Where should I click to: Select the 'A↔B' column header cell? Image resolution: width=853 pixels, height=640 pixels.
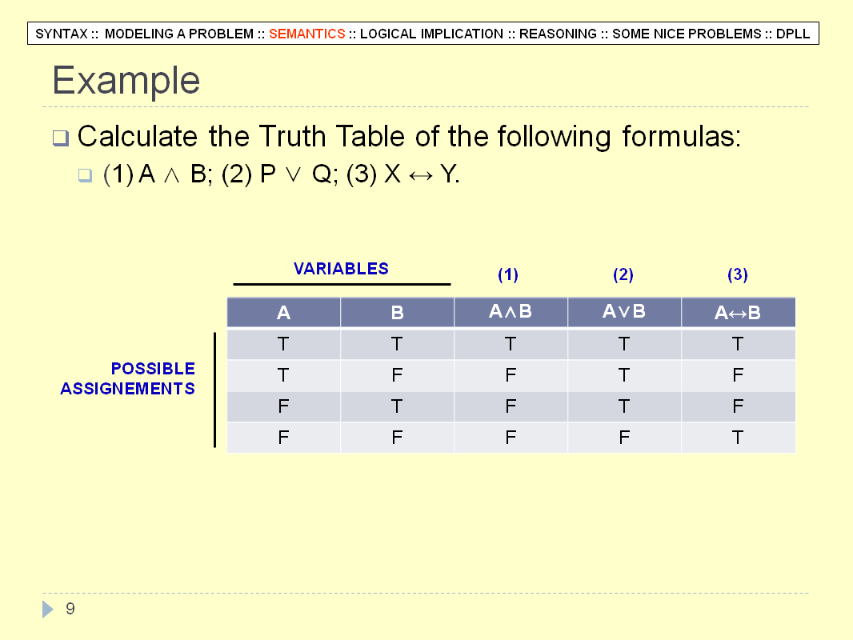739,312
